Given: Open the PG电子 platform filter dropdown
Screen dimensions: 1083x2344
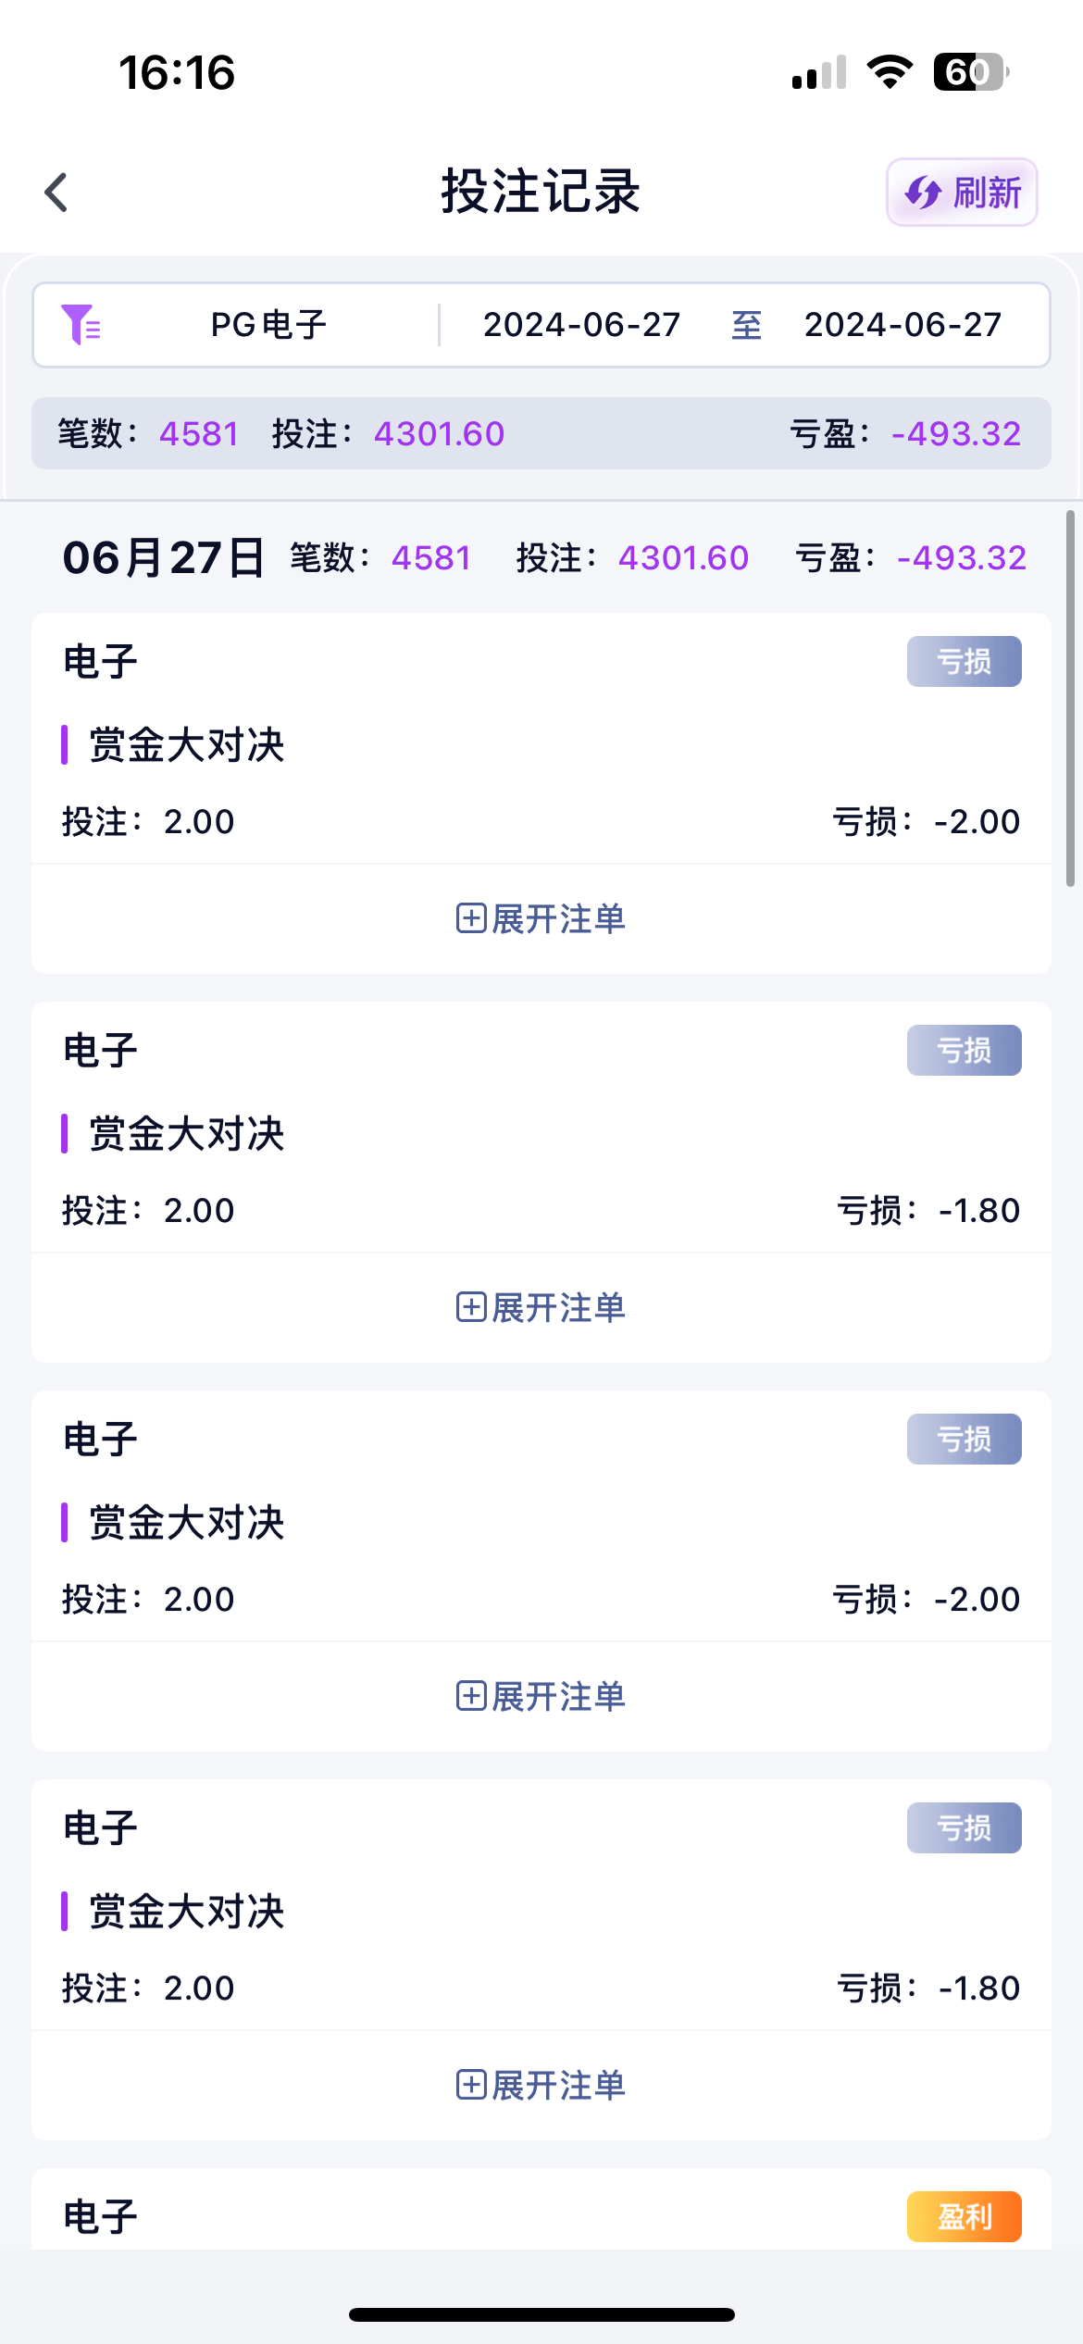Looking at the screenshot, I should coord(268,325).
